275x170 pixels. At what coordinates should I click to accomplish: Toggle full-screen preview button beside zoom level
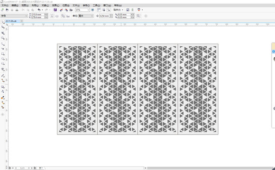(x=92, y=10)
